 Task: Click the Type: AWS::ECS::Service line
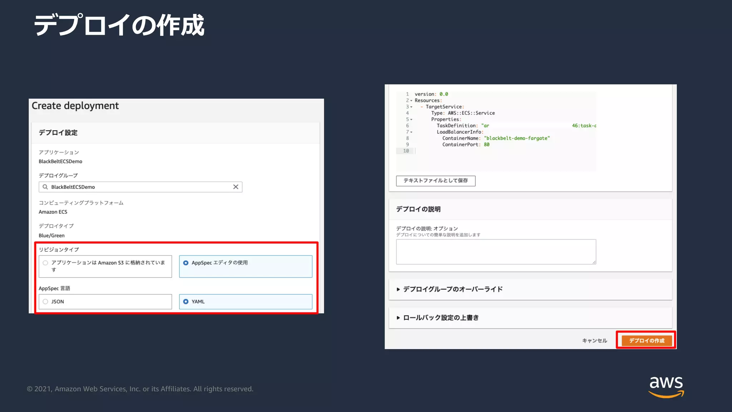pyautogui.click(x=463, y=113)
